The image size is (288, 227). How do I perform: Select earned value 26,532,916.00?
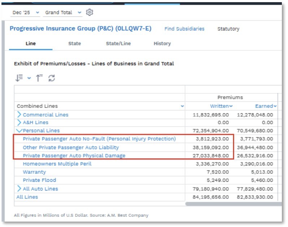click(255, 156)
